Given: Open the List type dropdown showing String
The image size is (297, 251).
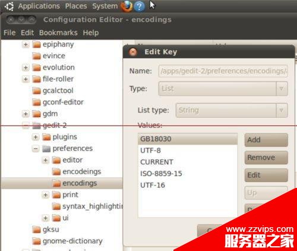Looking at the screenshot, I should [232, 110].
